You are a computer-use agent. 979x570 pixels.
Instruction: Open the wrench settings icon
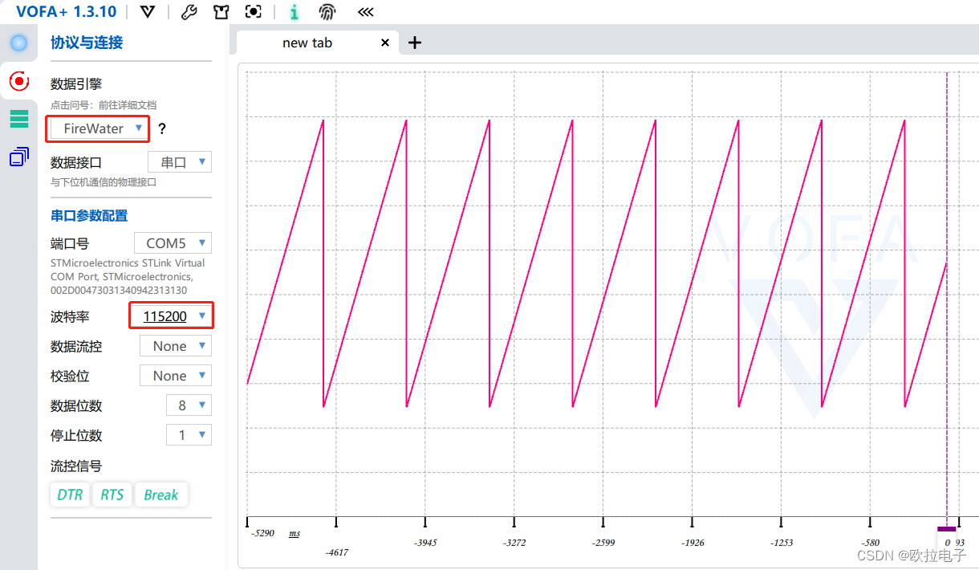click(x=189, y=12)
